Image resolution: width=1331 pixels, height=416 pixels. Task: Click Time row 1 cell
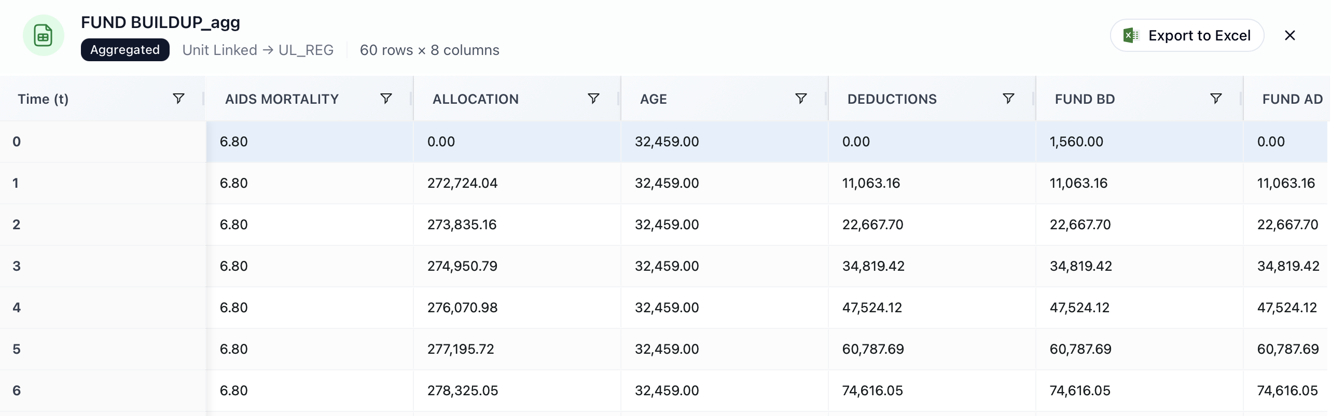(x=103, y=183)
